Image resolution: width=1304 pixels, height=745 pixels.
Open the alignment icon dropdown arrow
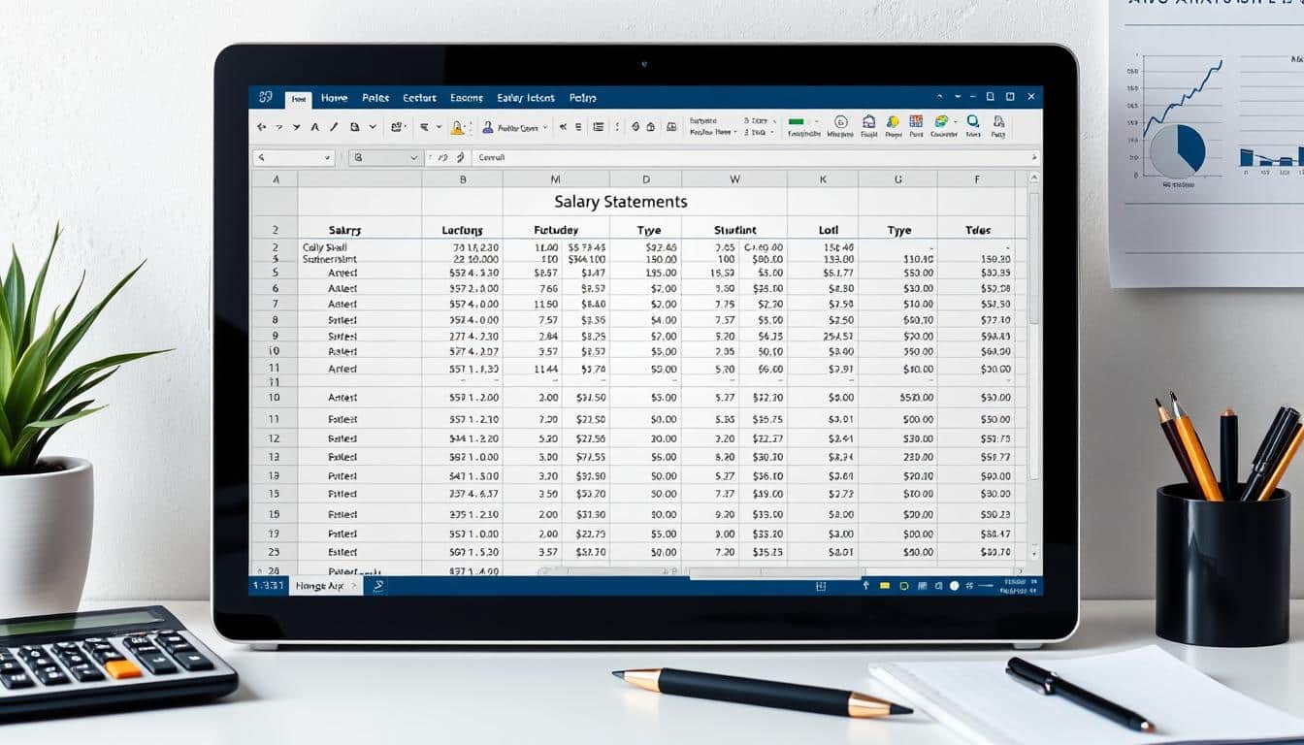440,127
